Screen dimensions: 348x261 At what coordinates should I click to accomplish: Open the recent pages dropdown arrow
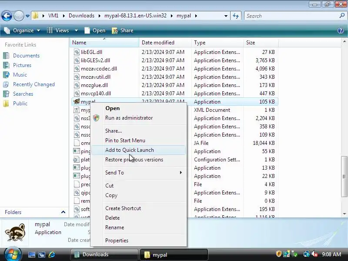coord(27,16)
